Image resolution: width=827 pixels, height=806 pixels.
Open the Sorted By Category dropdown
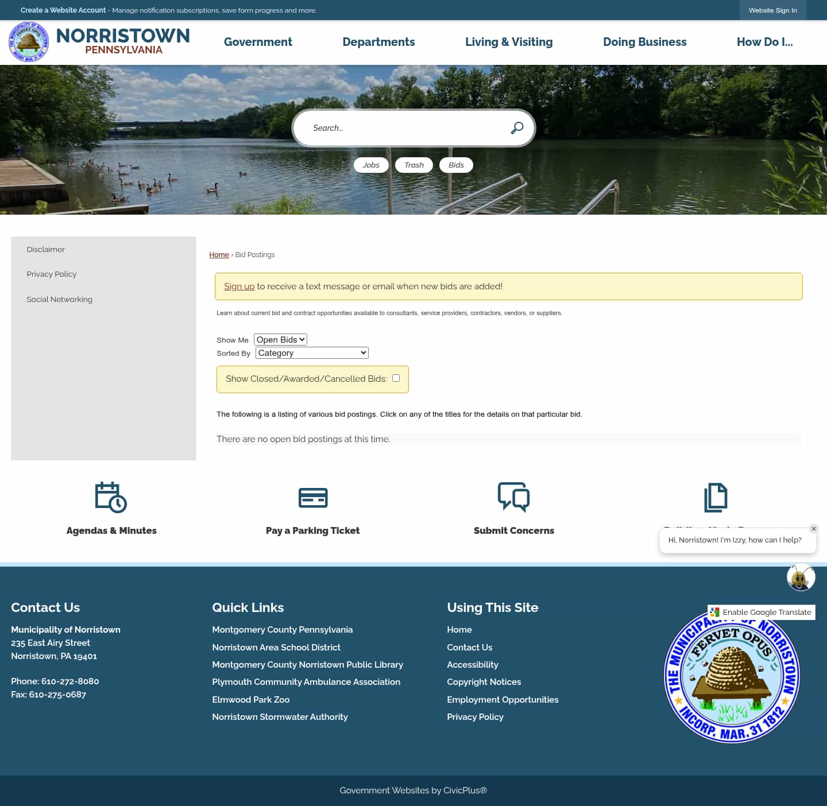[x=311, y=352]
